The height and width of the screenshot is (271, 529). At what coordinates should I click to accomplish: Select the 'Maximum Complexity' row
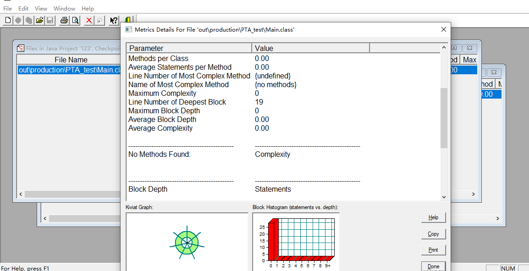click(x=162, y=94)
